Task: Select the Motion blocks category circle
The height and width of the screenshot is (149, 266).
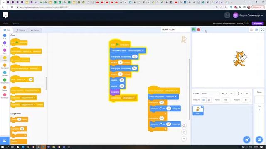Action: (x=5, y=36)
